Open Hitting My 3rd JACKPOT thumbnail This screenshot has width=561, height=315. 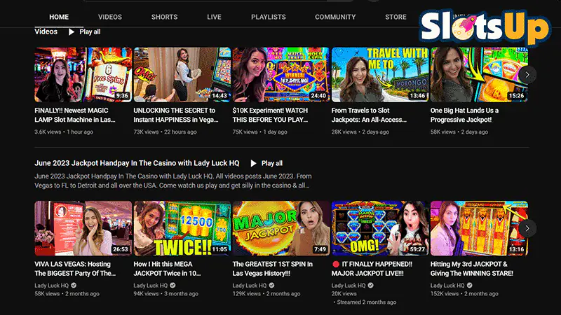479,228
